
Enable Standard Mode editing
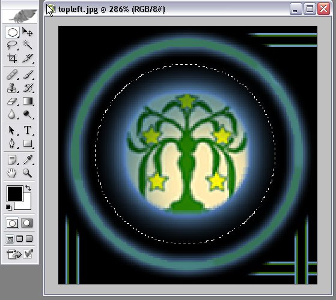pos(12,223)
